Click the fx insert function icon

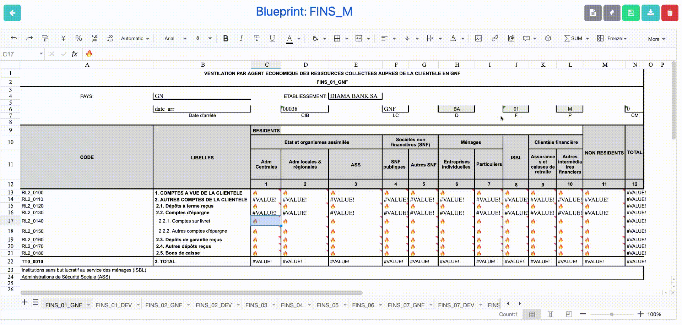tap(74, 54)
